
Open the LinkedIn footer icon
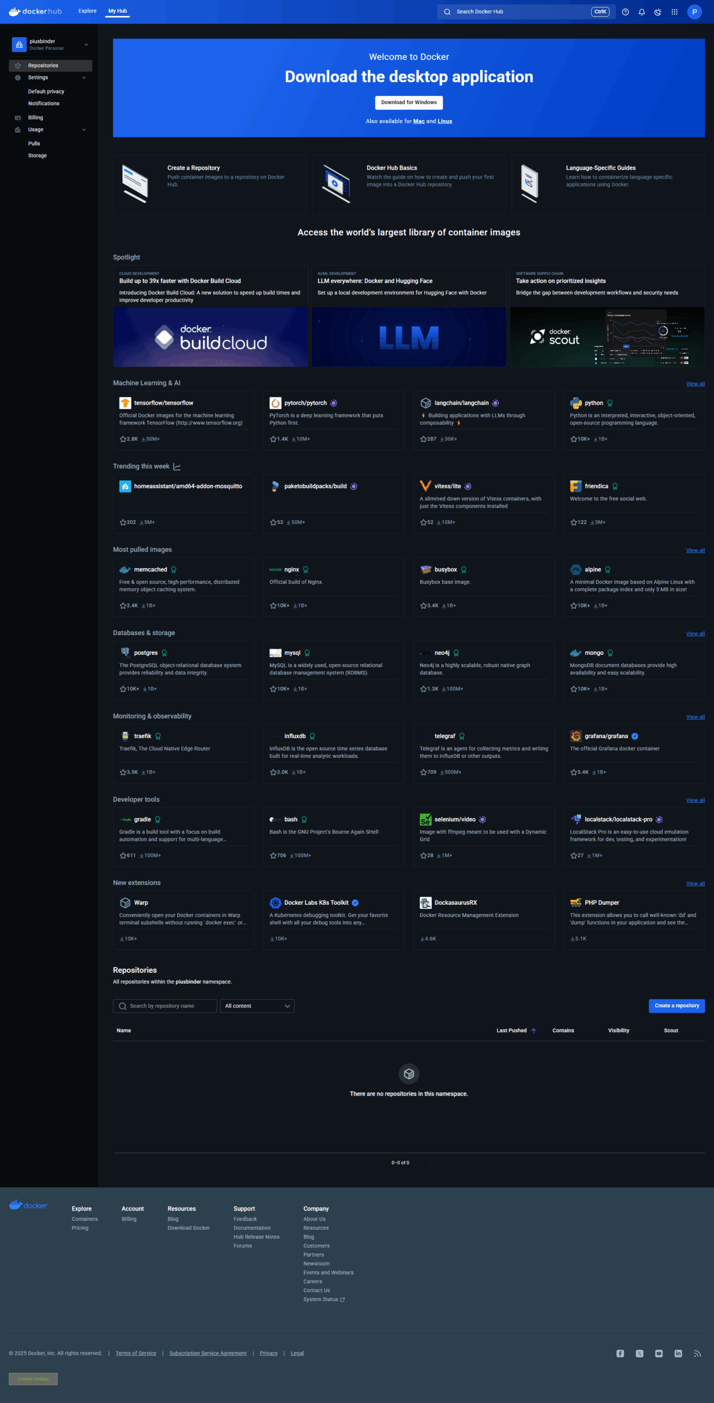point(678,1353)
